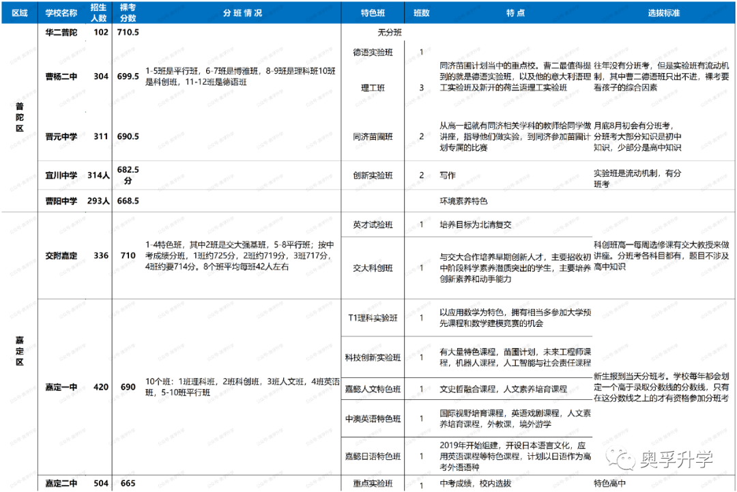This screenshot has height=492, width=737.
Task: Select the 德语实验班 class cell
Action: pos(373,52)
